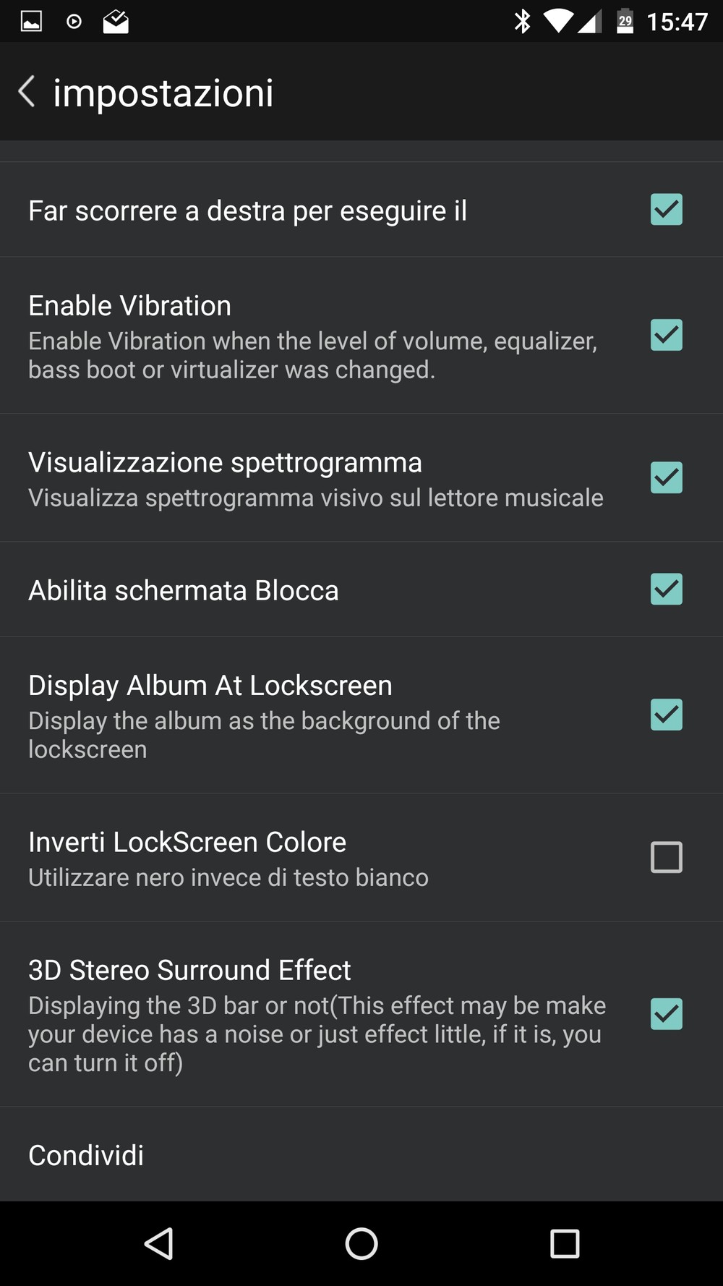The height and width of the screenshot is (1286, 723).
Task: Tap the circular record notification icon
Action: point(74,22)
